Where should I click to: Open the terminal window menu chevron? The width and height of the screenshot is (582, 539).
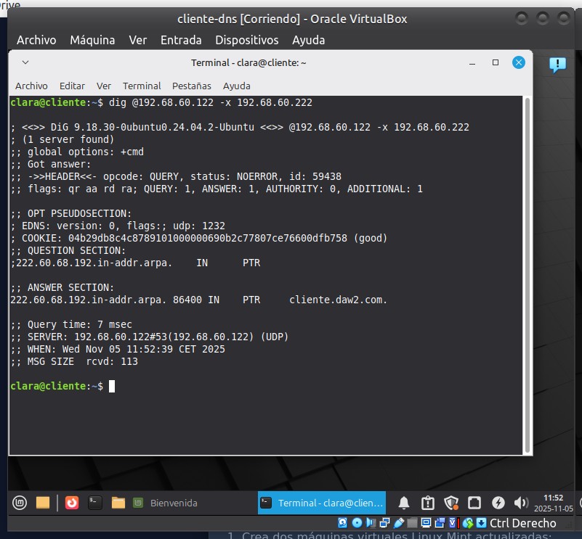coord(25,62)
